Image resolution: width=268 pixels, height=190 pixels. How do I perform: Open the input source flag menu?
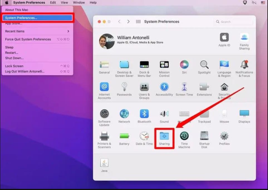[263, 2]
